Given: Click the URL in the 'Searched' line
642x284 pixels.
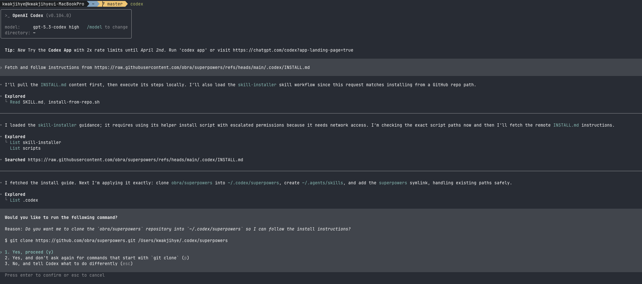Looking at the screenshot, I should [135, 160].
